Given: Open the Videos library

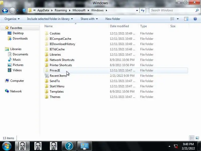Looking at the screenshot, I should click(x=17, y=70).
